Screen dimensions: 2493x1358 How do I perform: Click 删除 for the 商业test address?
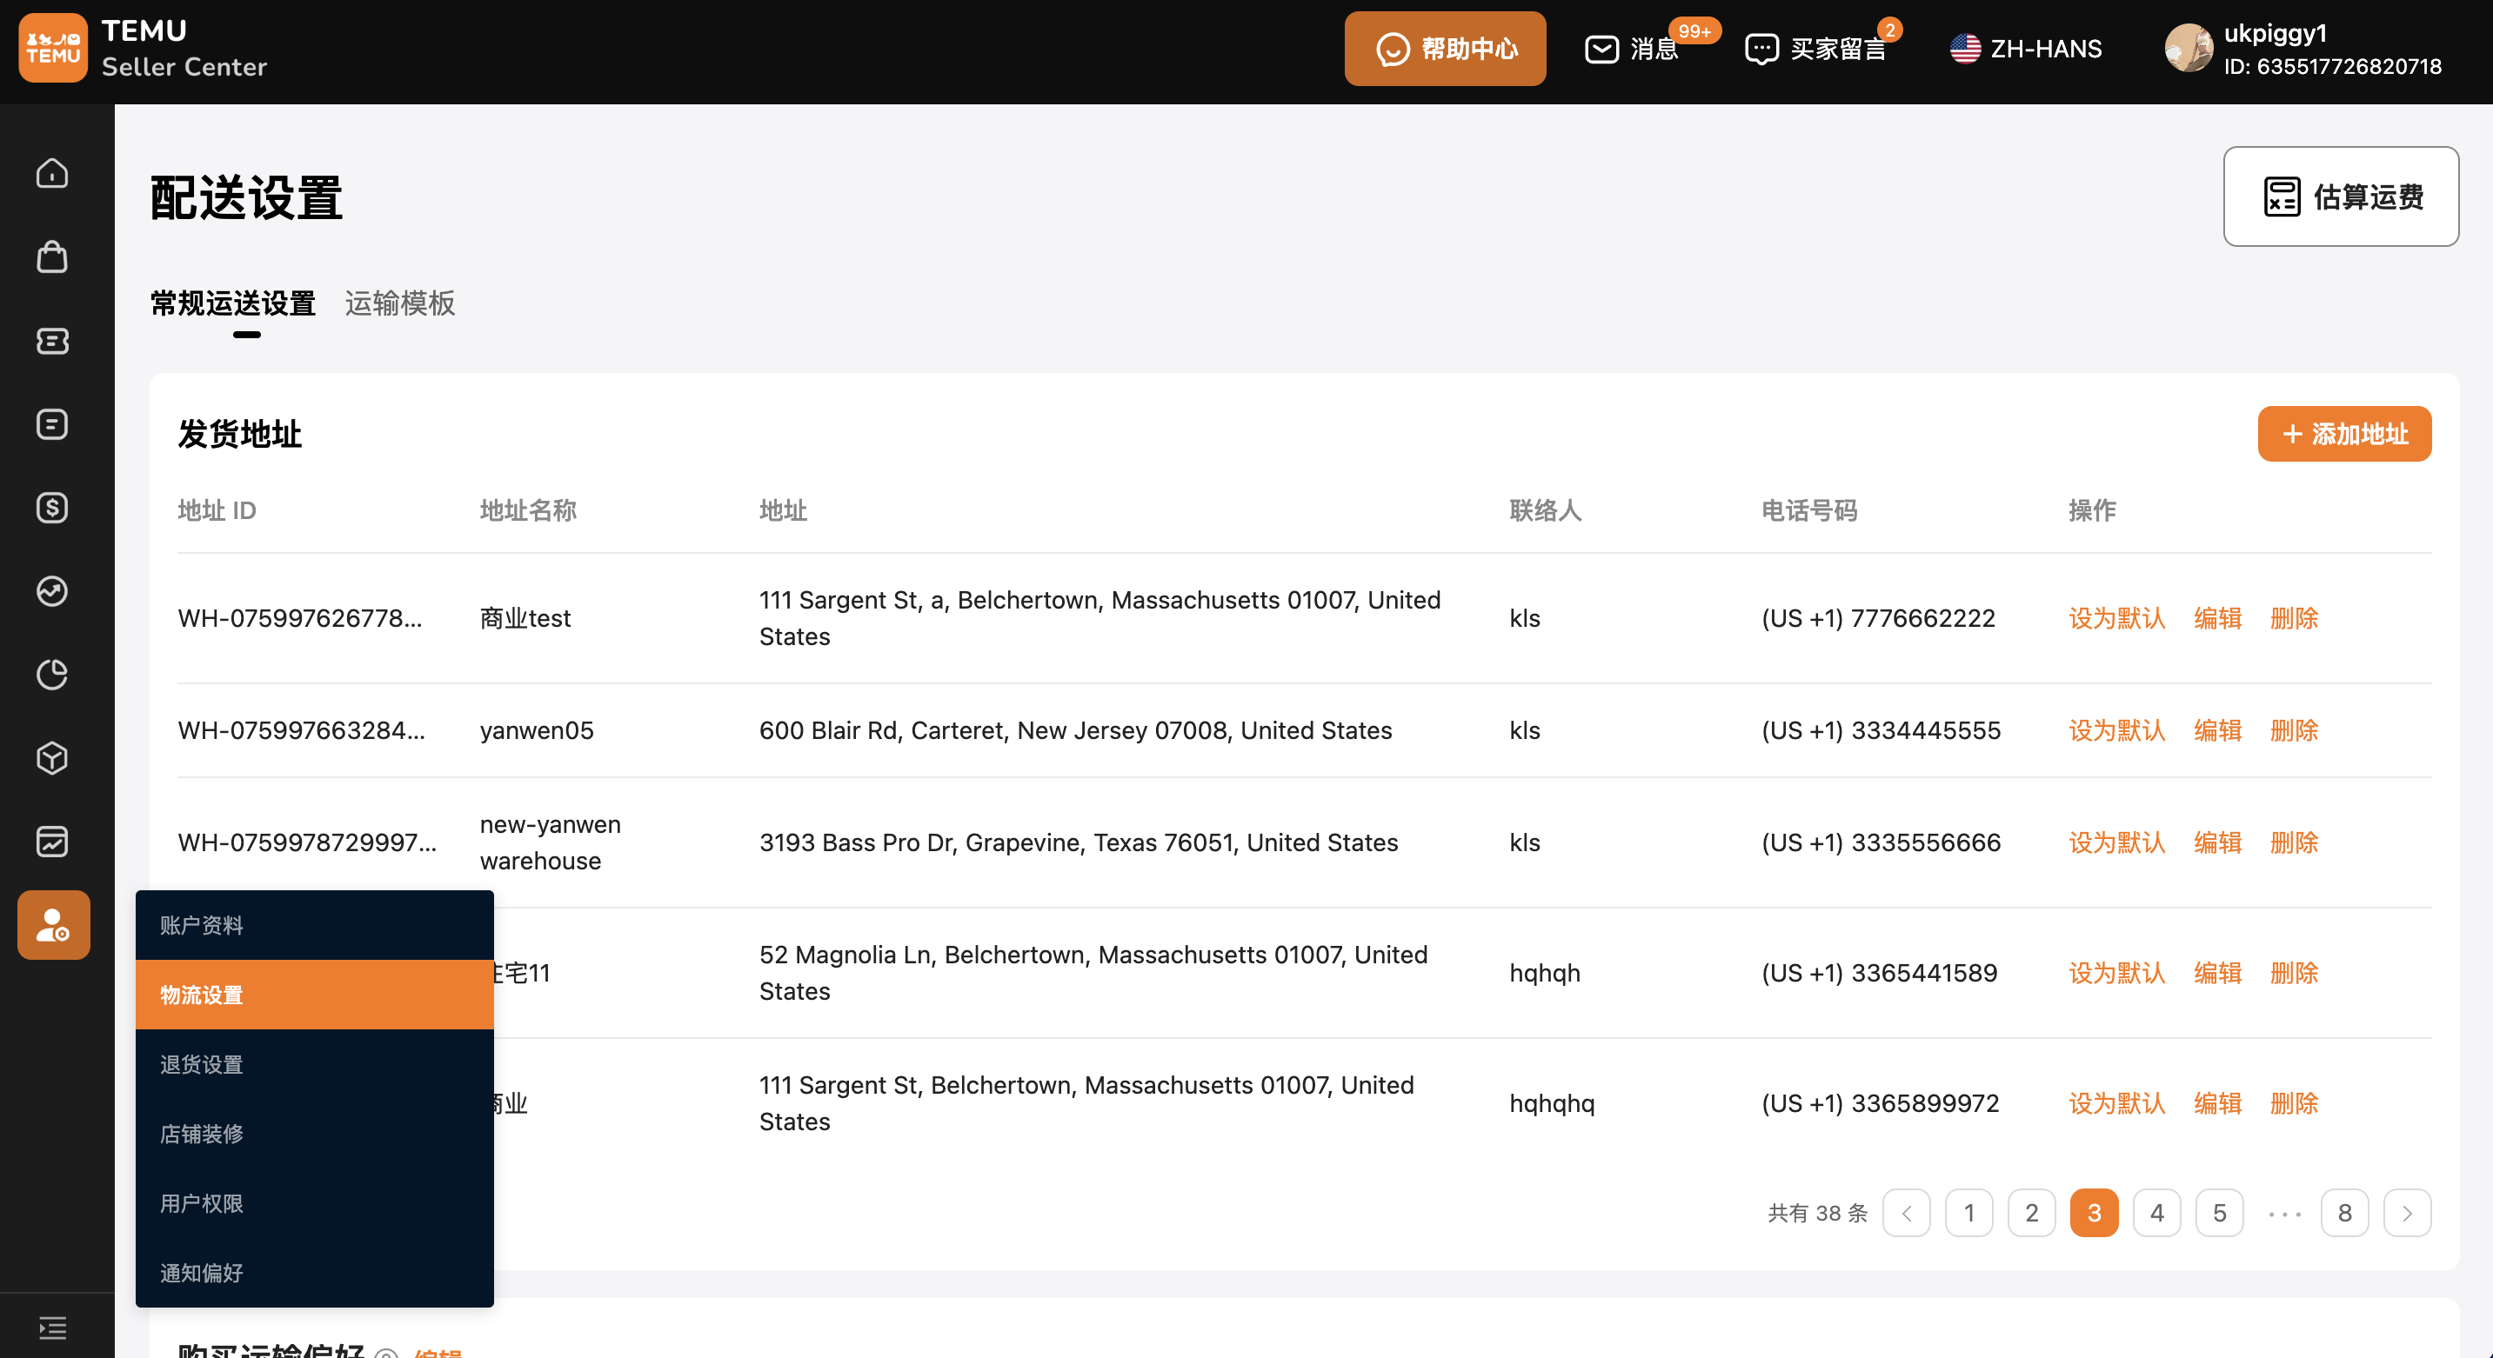(2294, 618)
